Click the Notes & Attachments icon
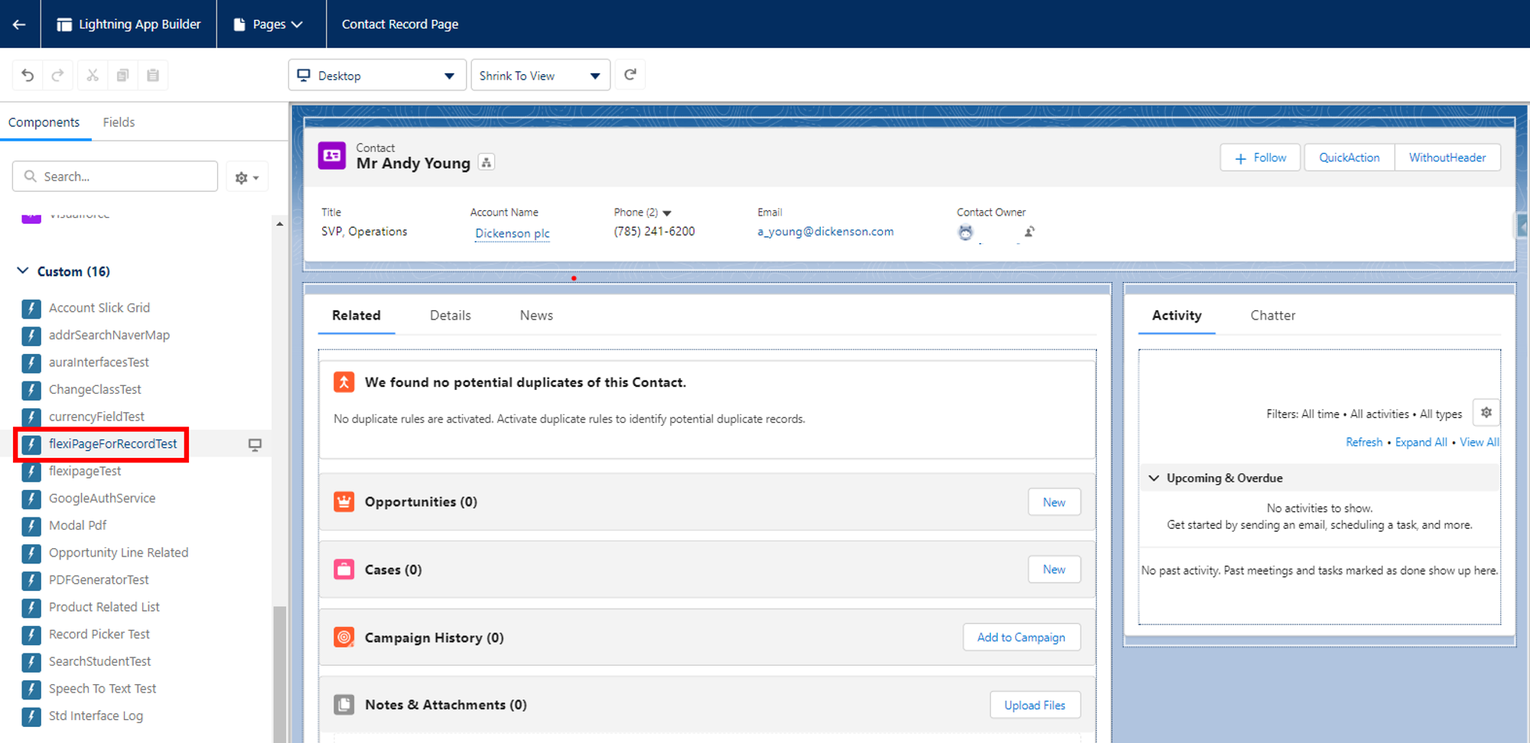This screenshot has width=1530, height=743. point(344,704)
